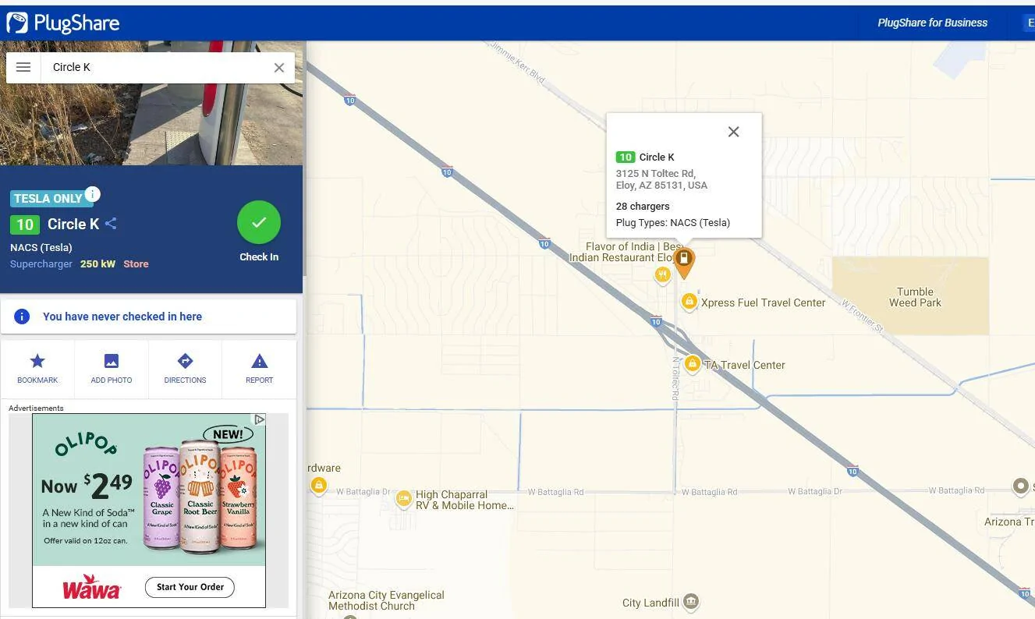The height and width of the screenshot is (619, 1035).
Task: Clear the Circle K search text
Action: (278, 68)
